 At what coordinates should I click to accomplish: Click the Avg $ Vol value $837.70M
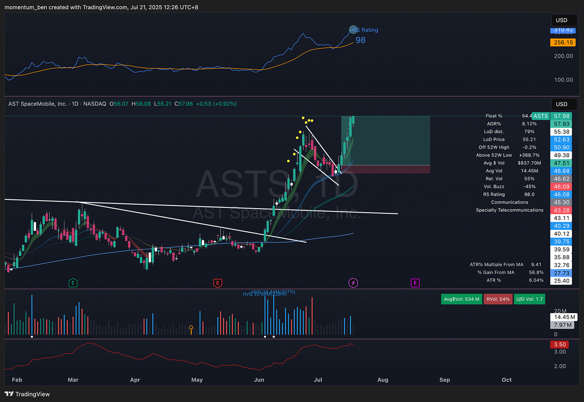coord(529,163)
